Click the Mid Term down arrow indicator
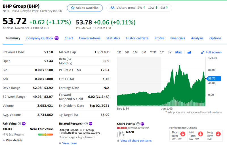The width and height of the screenshot is (227, 150). tap(201, 134)
